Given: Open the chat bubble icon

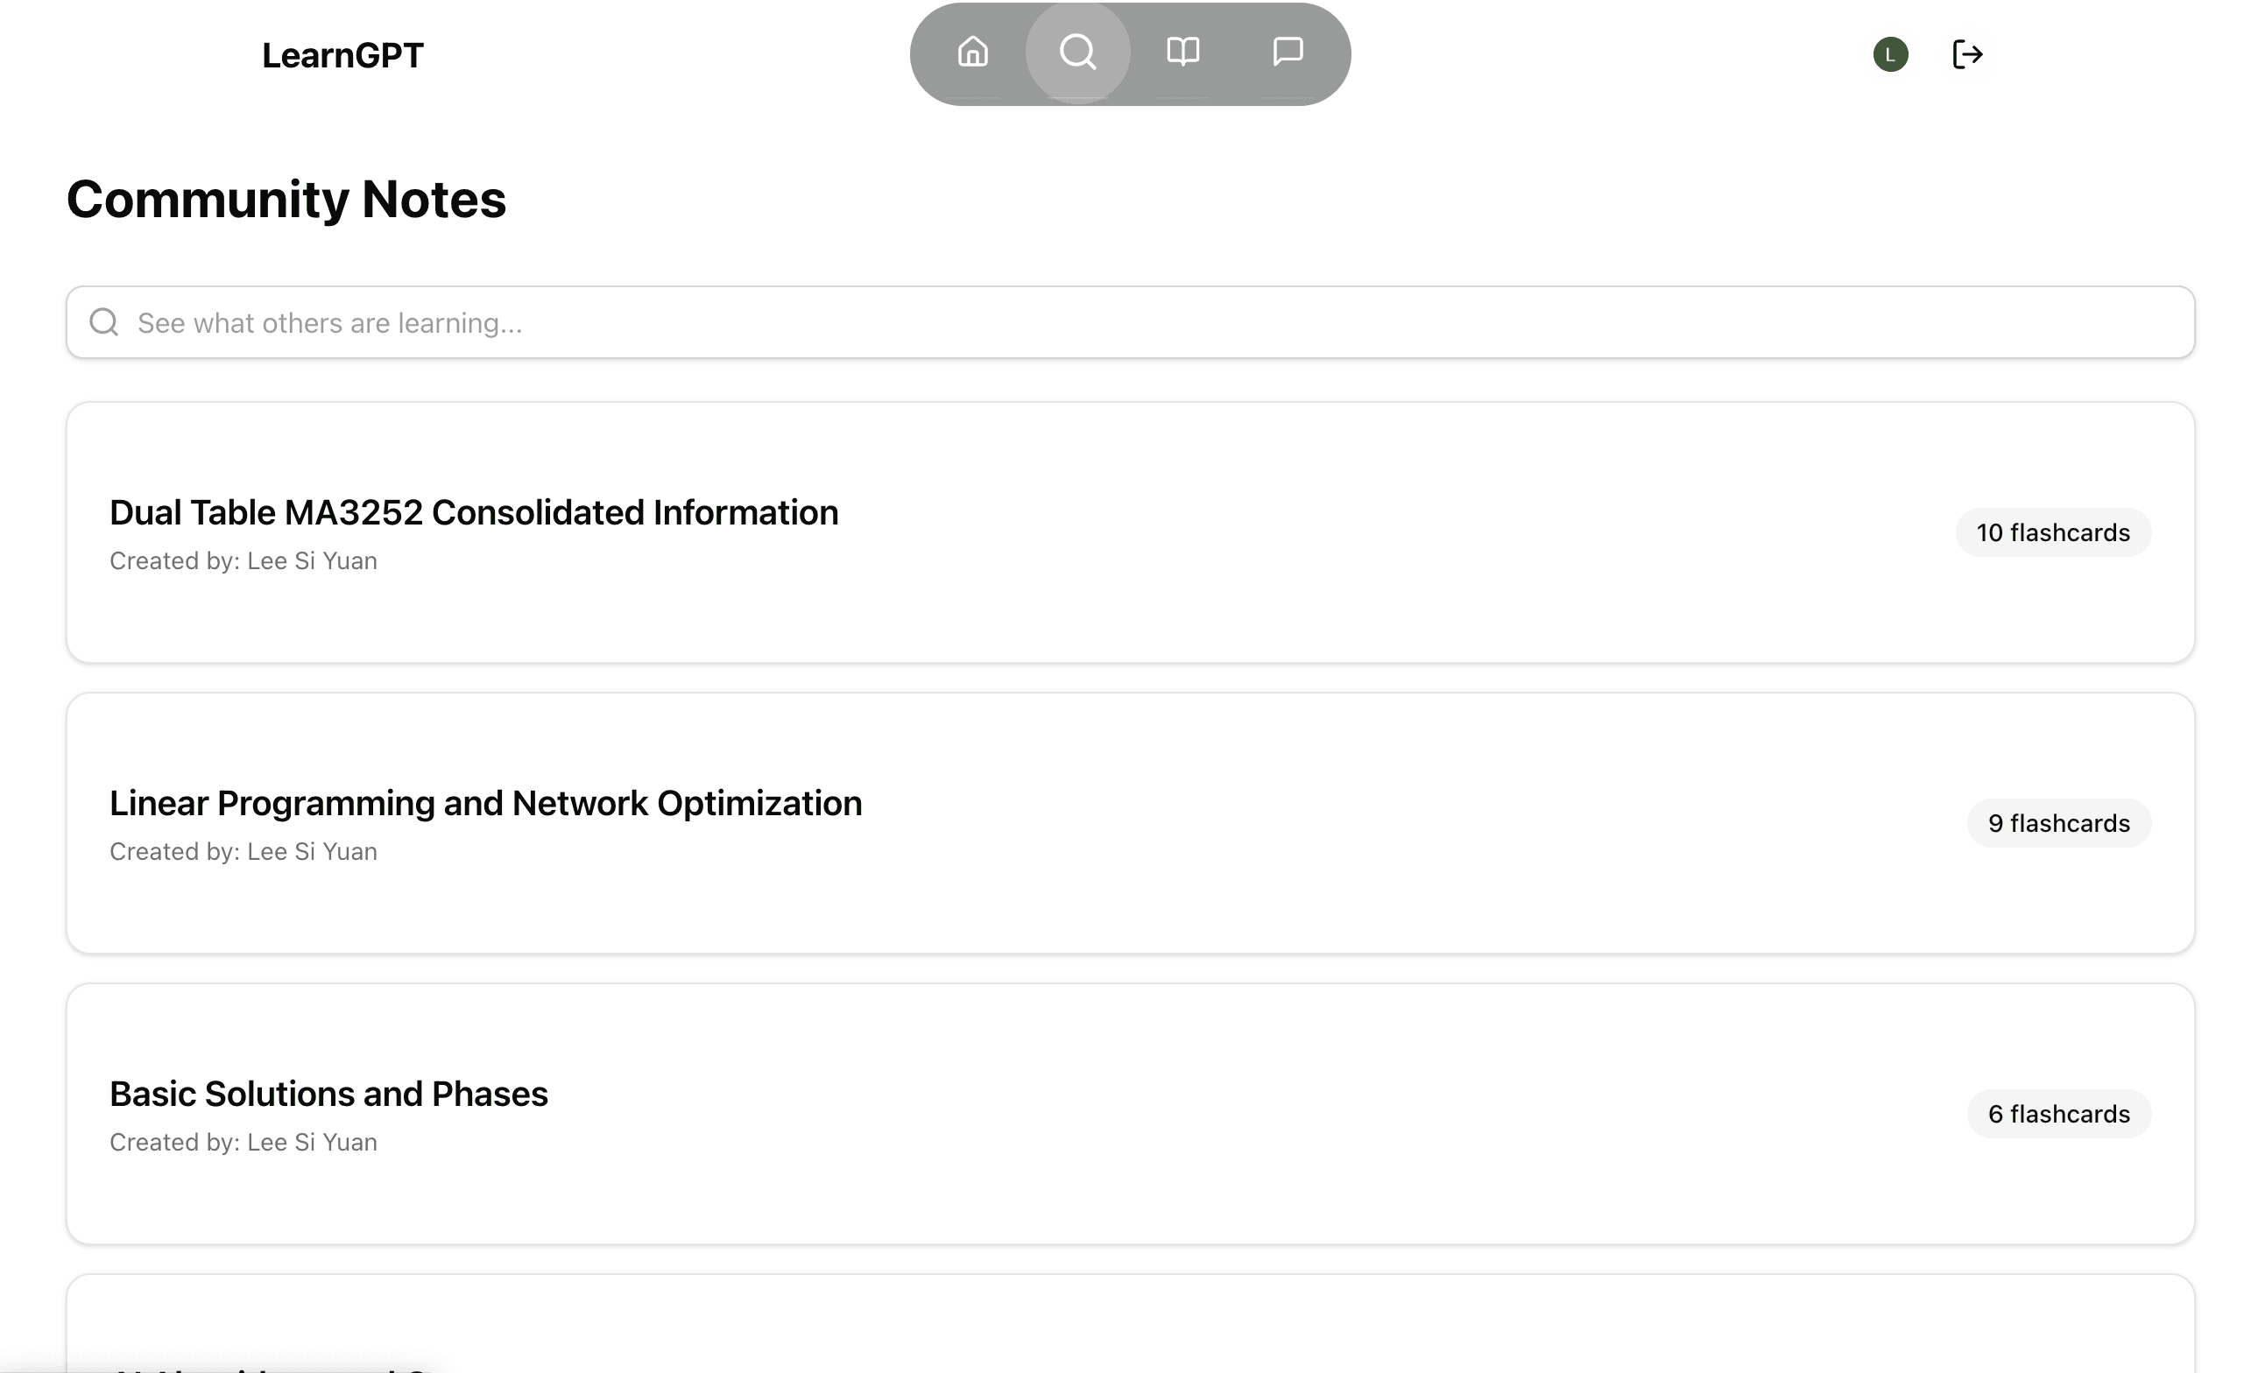Looking at the screenshot, I should coord(1287,53).
